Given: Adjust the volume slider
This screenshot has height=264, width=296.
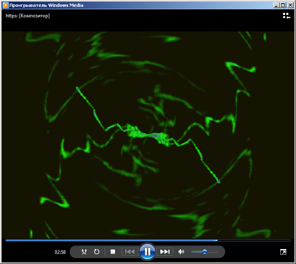Looking at the screenshot, I should click(205, 252).
